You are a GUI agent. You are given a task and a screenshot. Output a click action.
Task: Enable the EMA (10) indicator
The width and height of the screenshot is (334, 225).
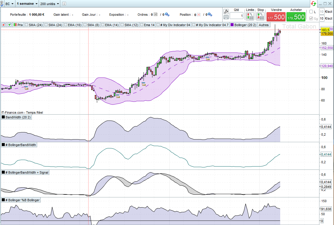pos(66,25)
